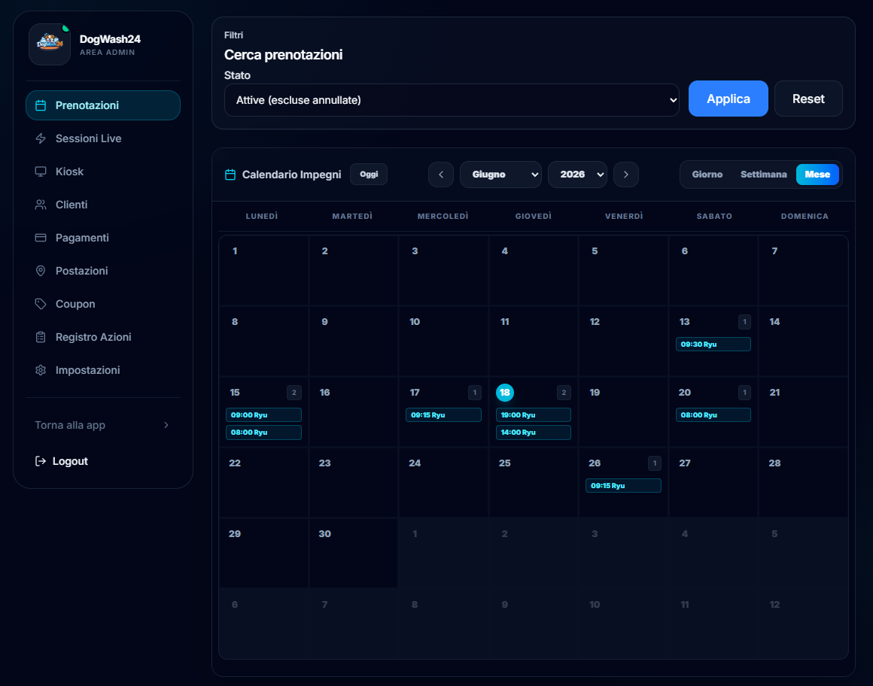Image resolution: width=873 pixels, height=686 pixels.
Task: Click the Logout arrow icon
Action: tap(41, 461)
